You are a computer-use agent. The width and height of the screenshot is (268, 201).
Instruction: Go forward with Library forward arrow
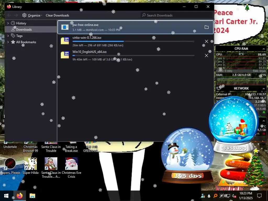point(16,15)
